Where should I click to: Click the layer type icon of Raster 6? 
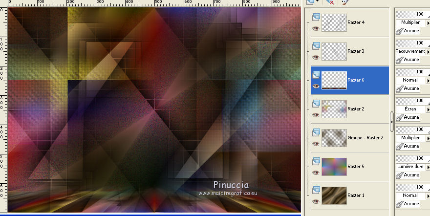316,75
